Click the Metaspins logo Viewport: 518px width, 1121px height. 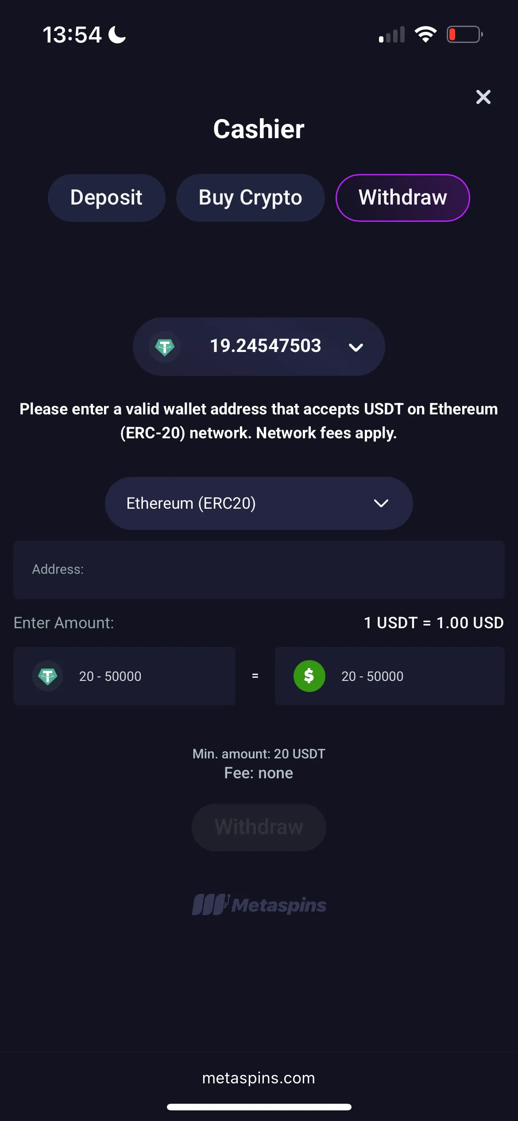tap(259, 905)
